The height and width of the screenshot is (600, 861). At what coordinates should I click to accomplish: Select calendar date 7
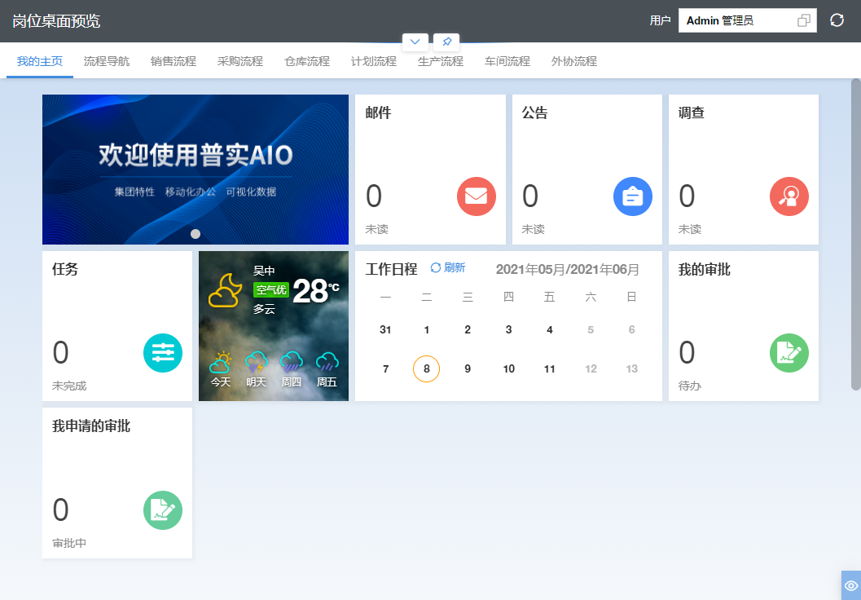(x=385, y=368)
